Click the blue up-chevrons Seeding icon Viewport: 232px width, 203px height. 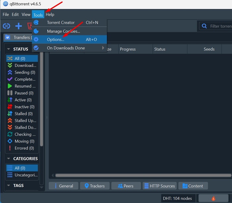[x=10, y=72]
